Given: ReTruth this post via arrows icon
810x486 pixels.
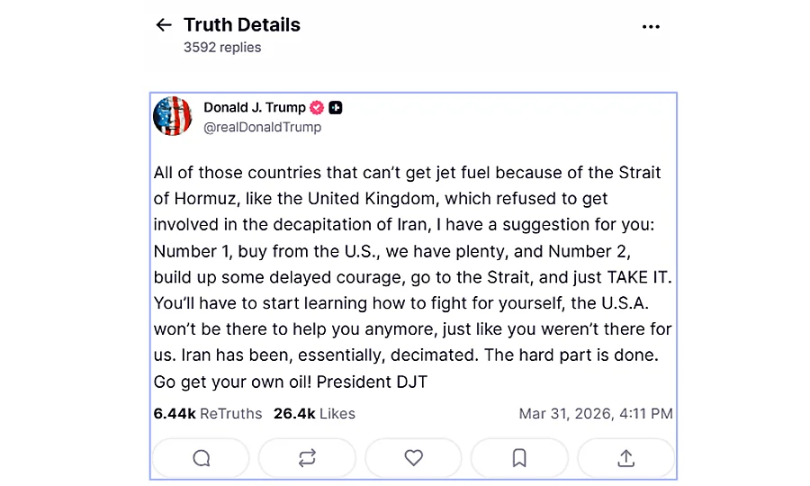Looking at the screenshot, I should point(307,458).
